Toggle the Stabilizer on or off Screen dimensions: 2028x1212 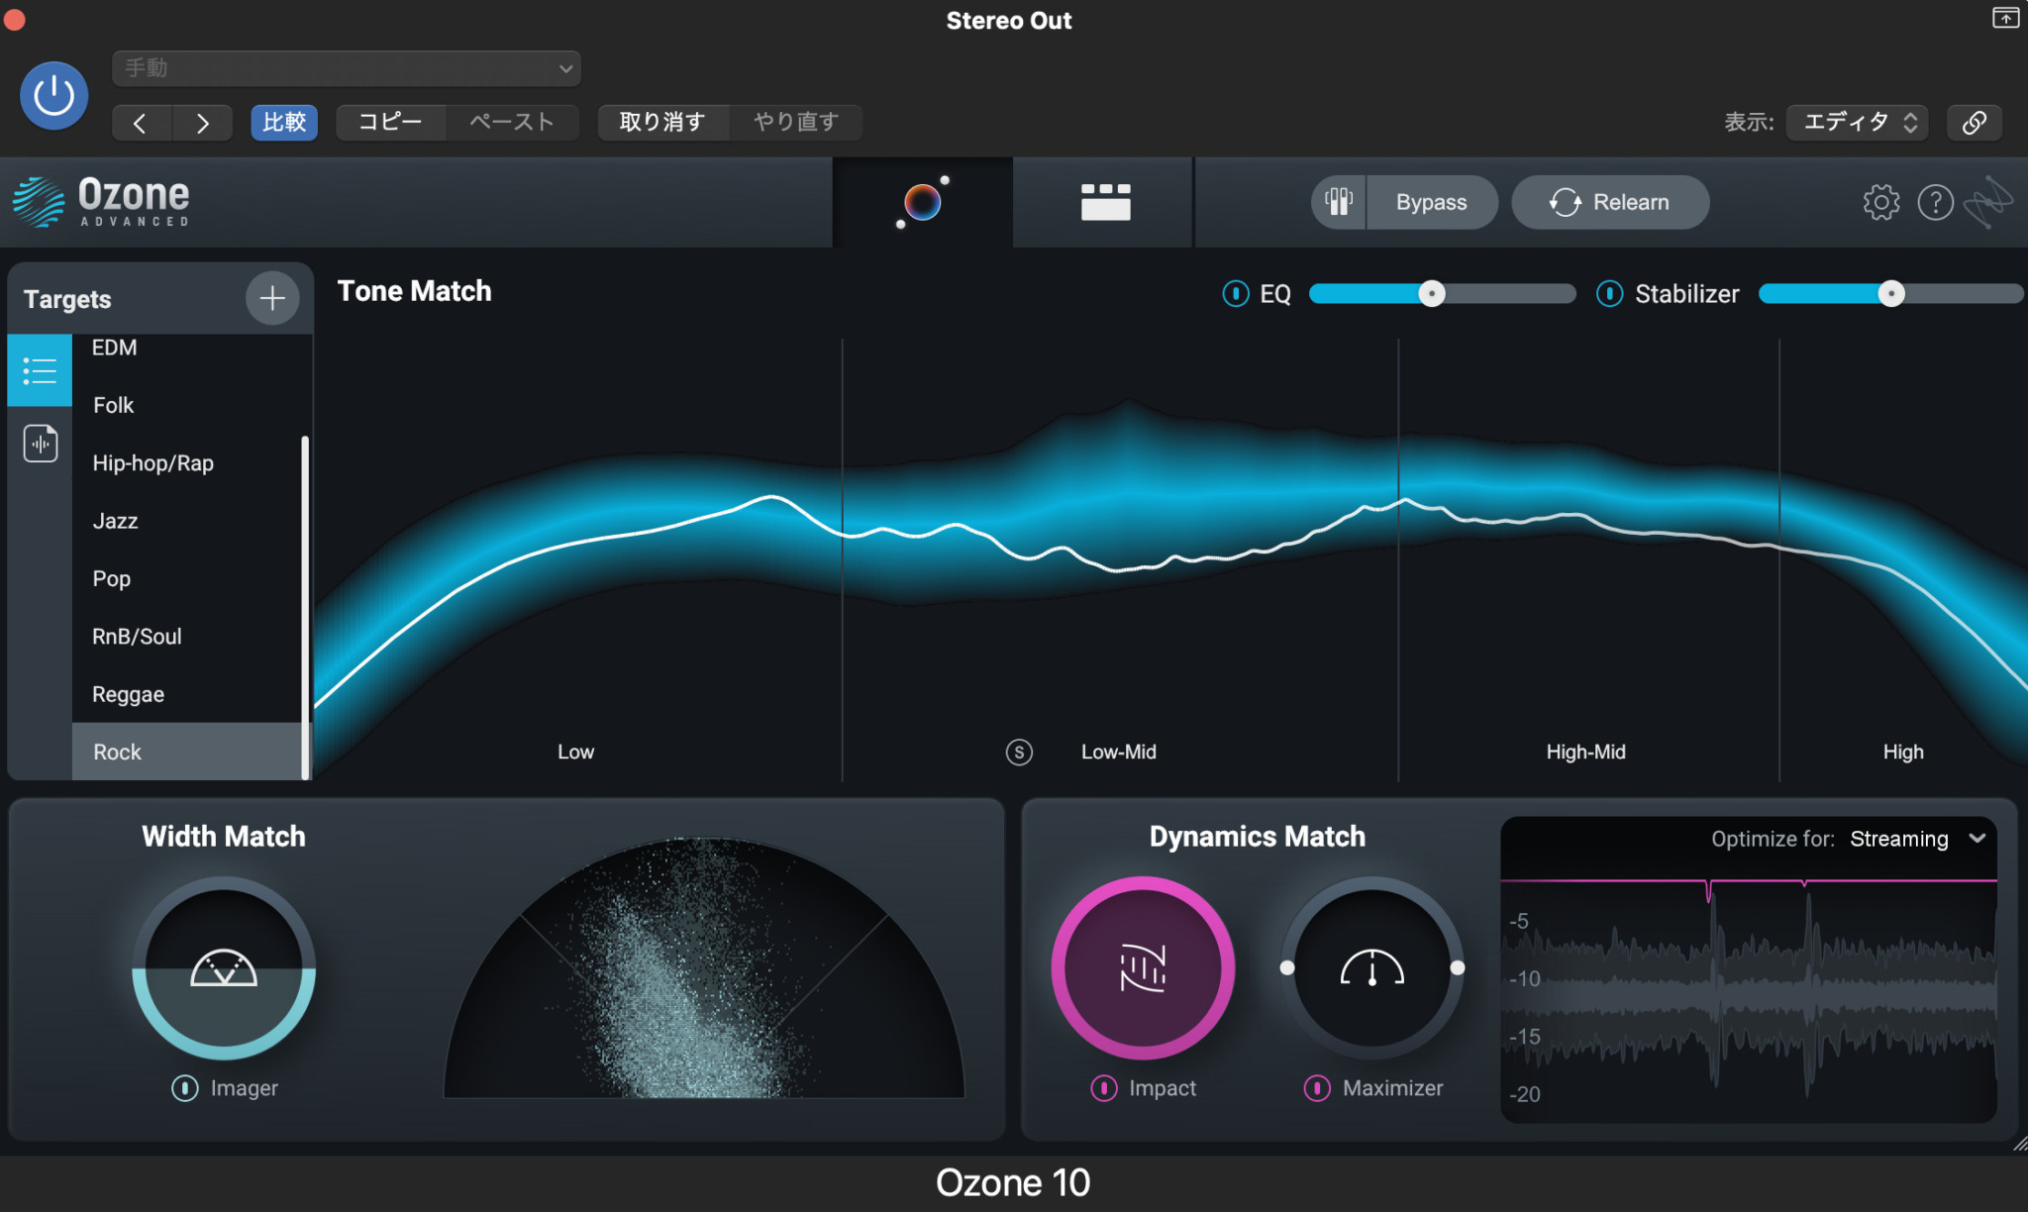(x=1609, y=293)
